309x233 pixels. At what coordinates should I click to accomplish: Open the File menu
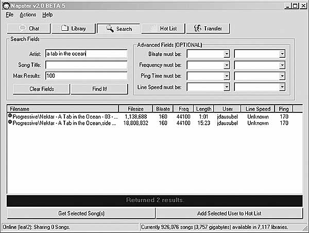click(x=9, y=14)
